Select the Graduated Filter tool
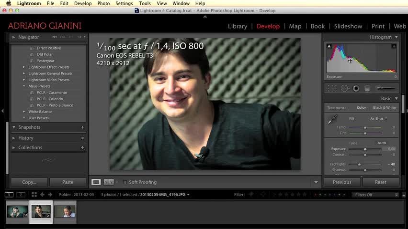The width and height of the screenshot is (408, 229). [367, 88]
